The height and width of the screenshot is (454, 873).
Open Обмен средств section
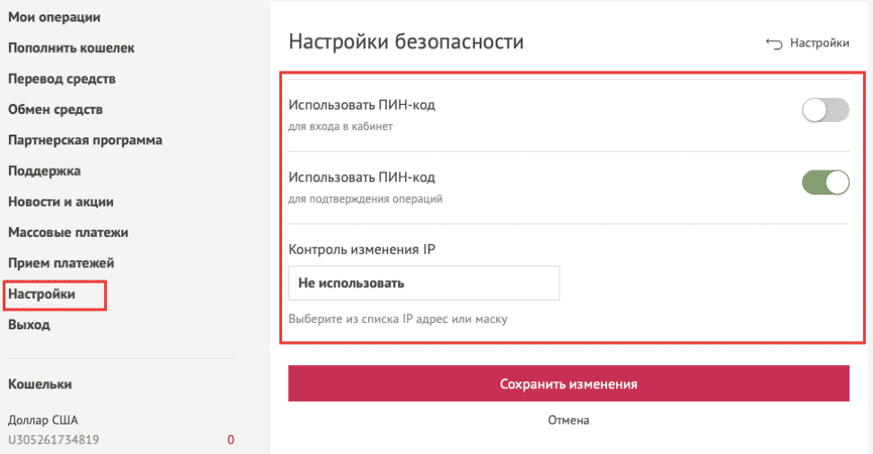pos(56,109)
